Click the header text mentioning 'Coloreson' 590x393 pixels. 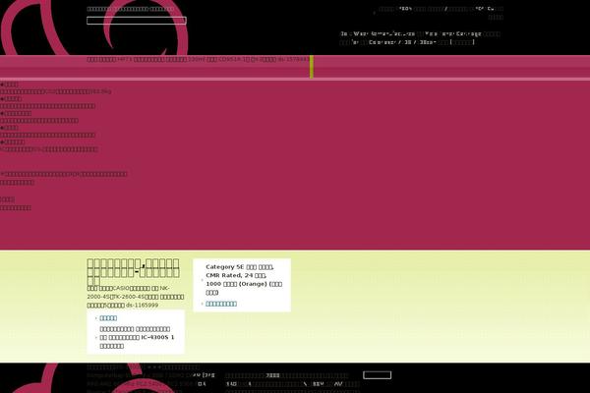point(420,38)
